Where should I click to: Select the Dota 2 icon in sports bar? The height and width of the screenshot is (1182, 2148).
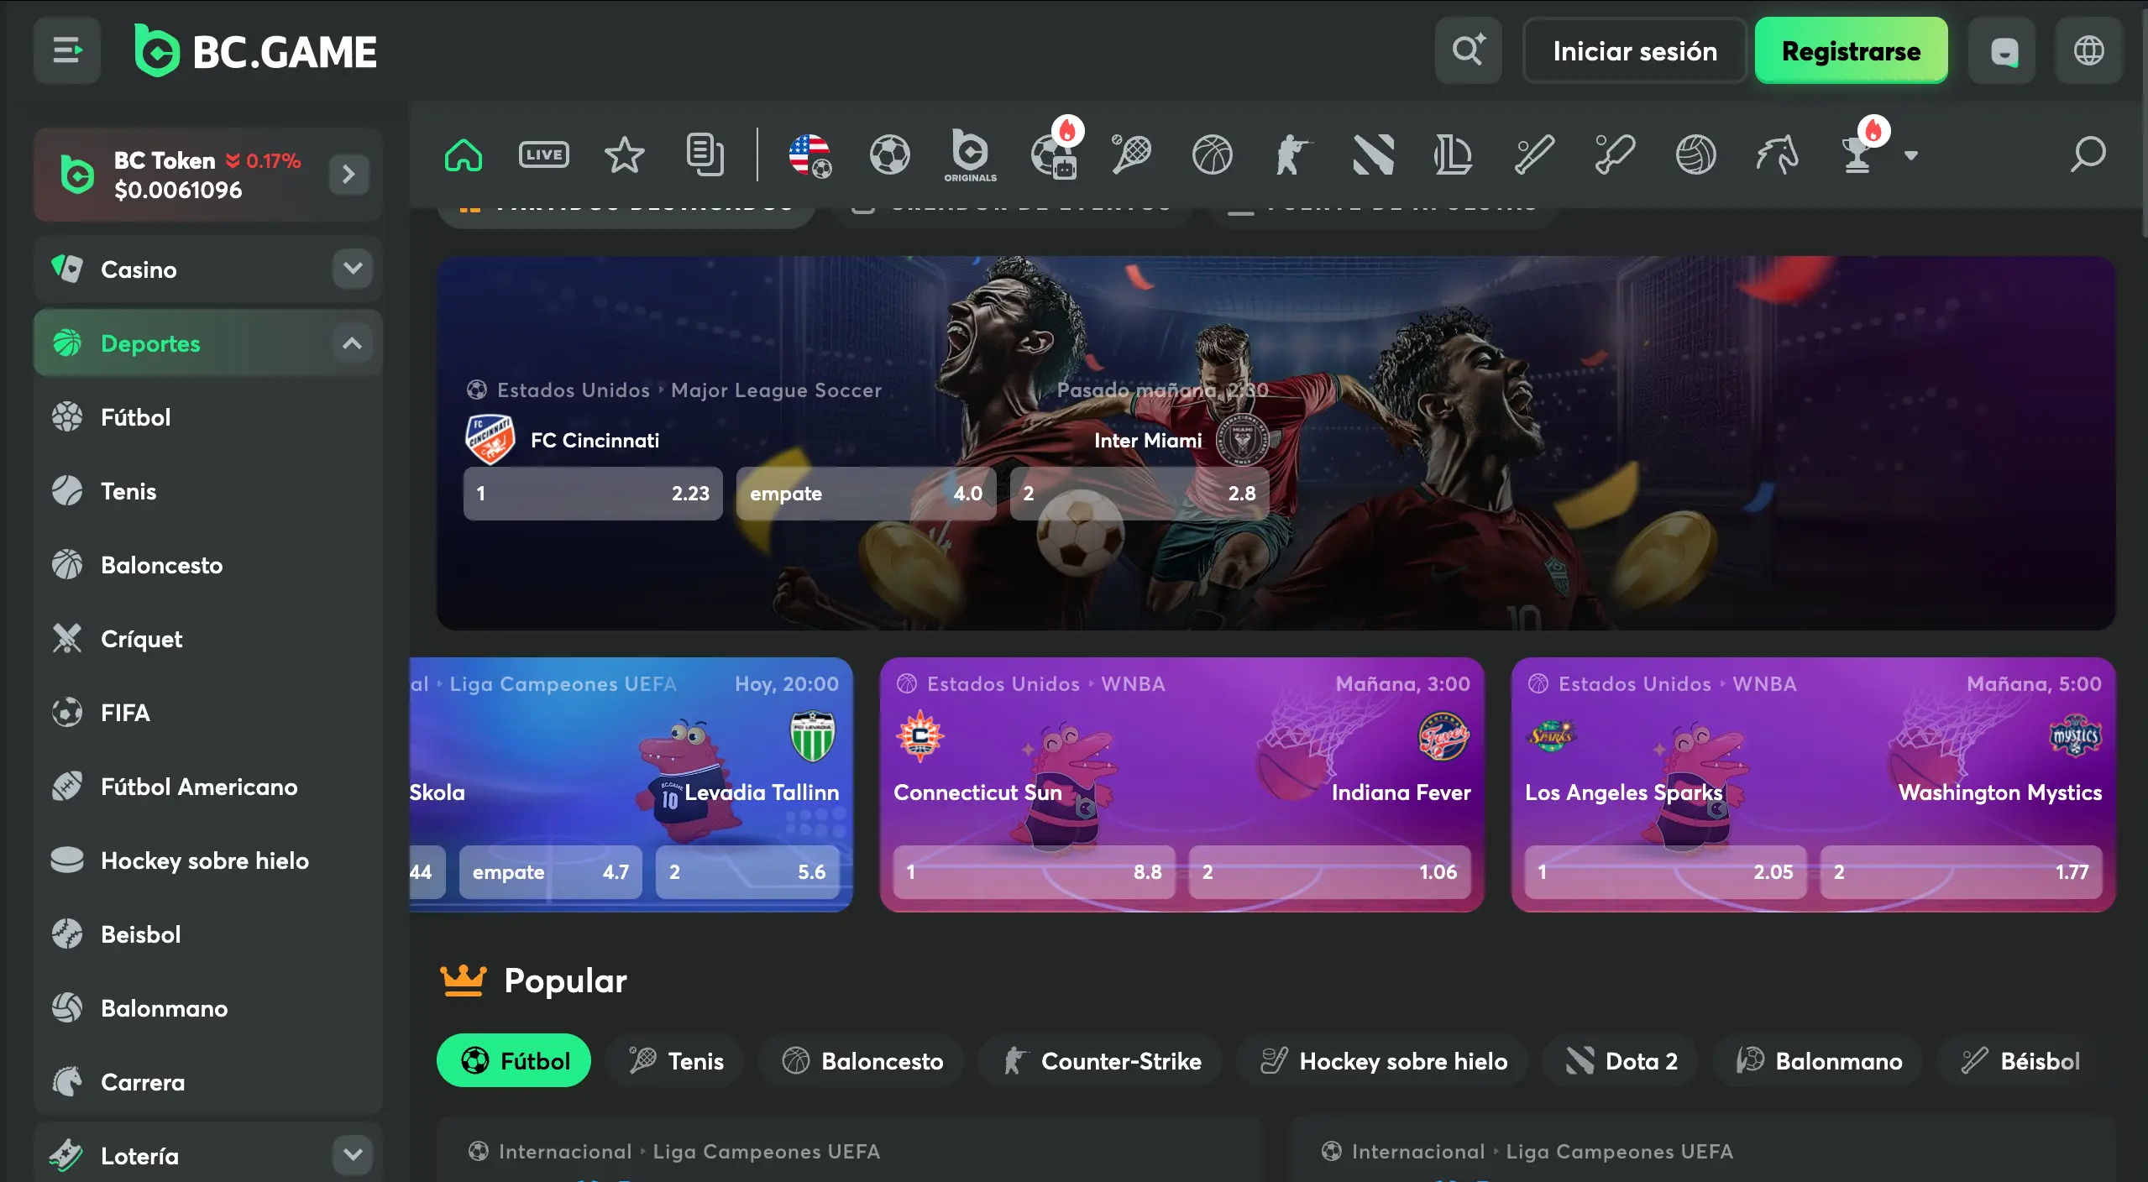pos(1373,154)
